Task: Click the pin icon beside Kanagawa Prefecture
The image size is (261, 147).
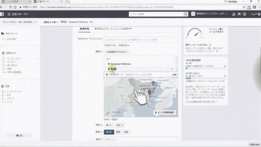Action: coord(109,64)
